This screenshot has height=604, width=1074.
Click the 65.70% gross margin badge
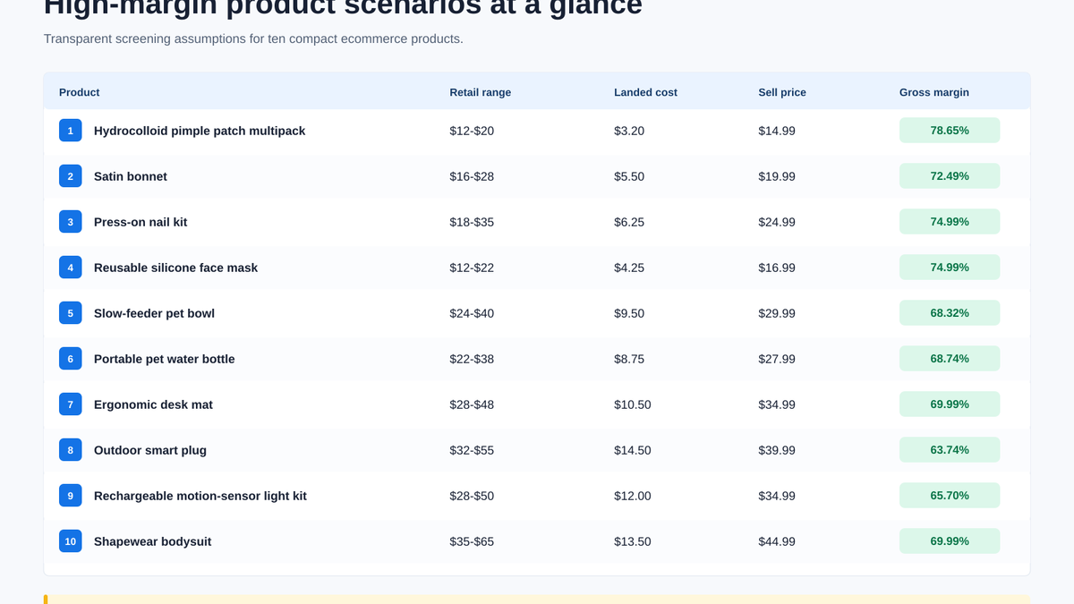click(950, 496)
